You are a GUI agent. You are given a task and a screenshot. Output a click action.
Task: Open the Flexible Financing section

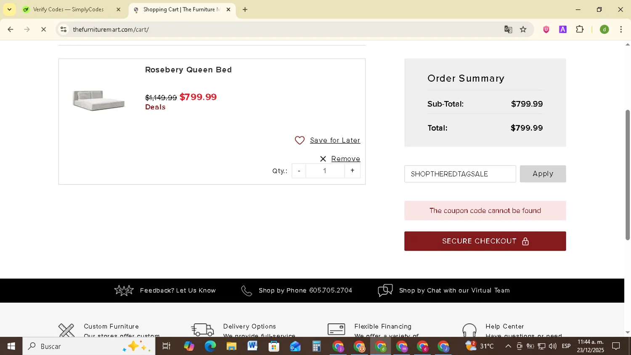[x=383, y=326]
